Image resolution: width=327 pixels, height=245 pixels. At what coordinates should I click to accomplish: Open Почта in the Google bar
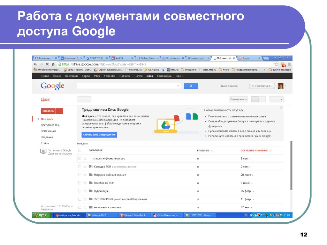(x=138, y=76)
